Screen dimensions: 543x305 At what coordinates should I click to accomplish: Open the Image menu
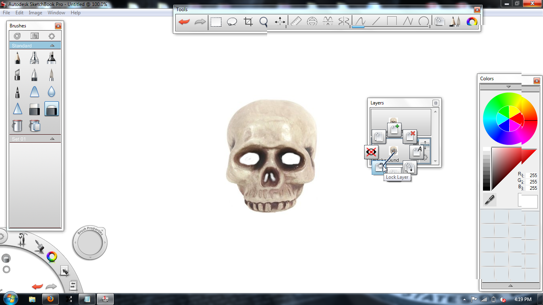click(35, 13)
